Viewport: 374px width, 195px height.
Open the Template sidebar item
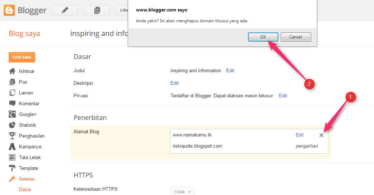[x=28, y=168]
